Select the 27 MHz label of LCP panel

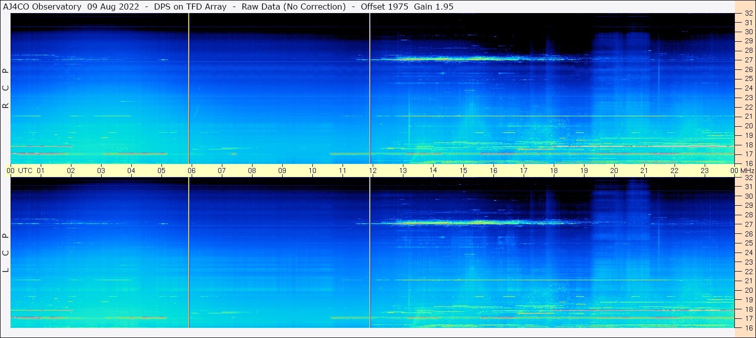coord(748,224)
